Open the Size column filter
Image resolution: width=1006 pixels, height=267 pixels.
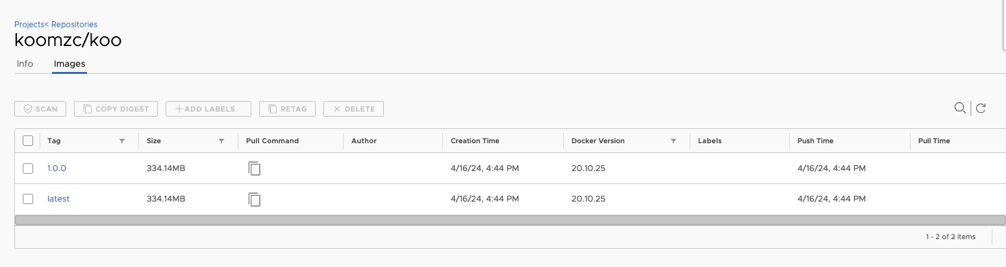point(221,141)
